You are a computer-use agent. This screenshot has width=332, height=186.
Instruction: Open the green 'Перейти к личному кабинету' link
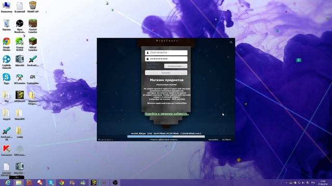(x=167, y=114)
